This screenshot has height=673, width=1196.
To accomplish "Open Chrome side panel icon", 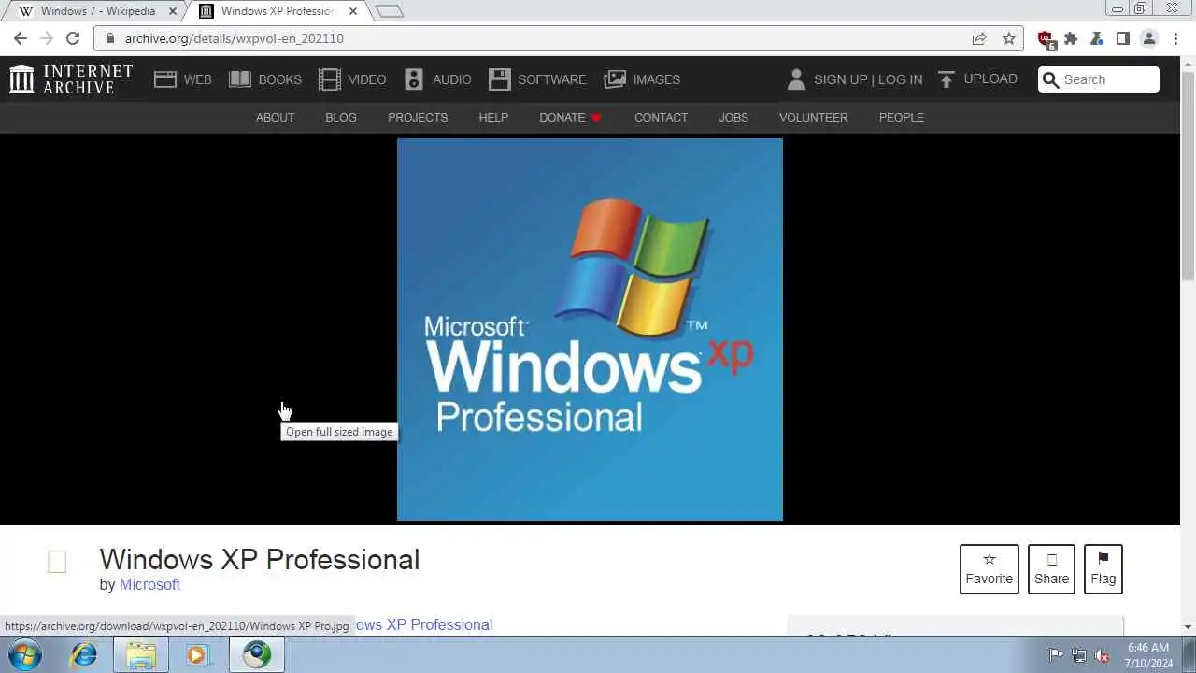I will 1123,38.
